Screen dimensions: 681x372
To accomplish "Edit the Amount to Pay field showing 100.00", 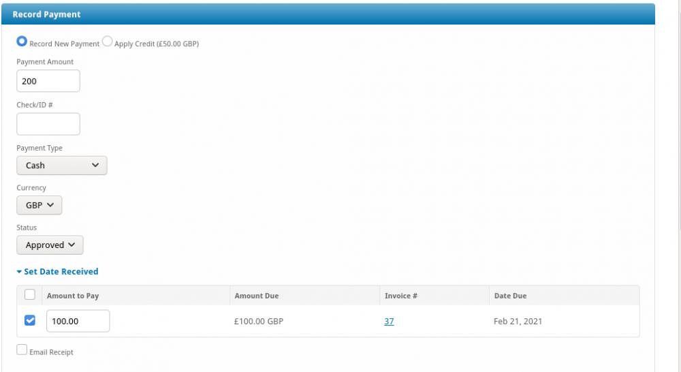I will point(78,321).
